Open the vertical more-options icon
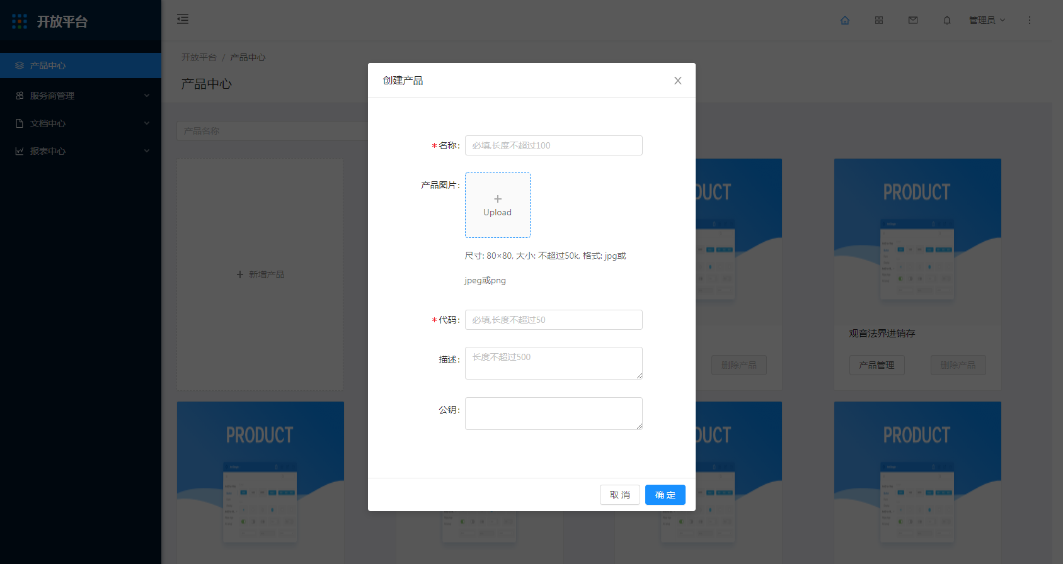The width and height of the screenshot is (1063, 564). coord(1030,20)
